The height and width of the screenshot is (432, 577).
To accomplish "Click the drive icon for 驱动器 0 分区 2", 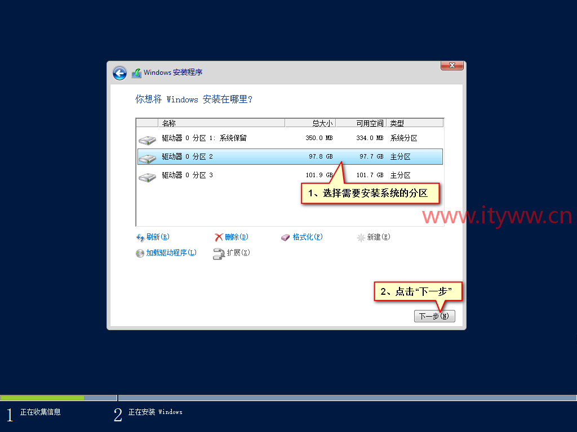I will [x=147, y=158].
